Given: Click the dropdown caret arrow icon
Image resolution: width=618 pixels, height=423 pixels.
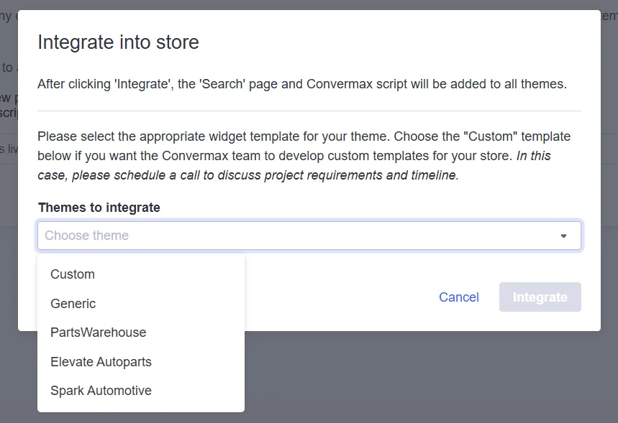Looking at the screenshot, I should pyautogui.click(x=563, y=236).
